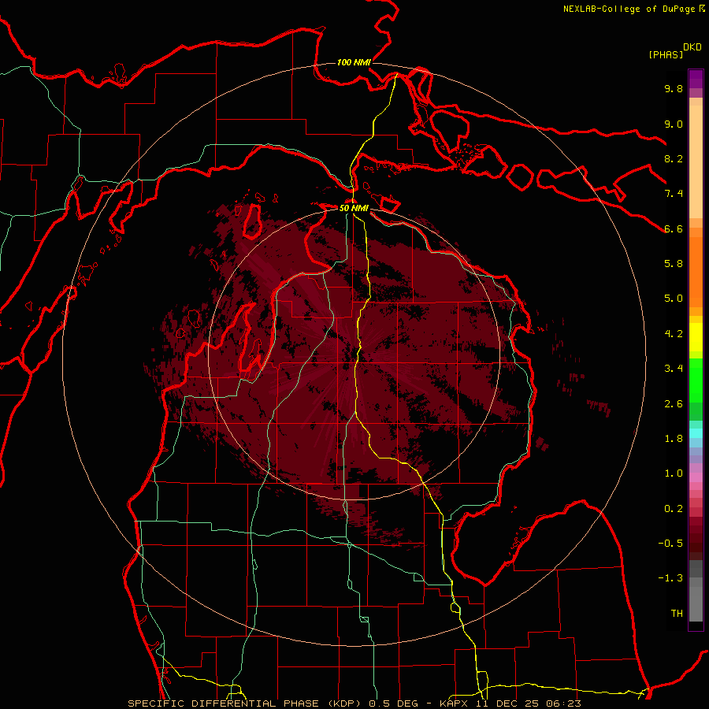
Task: Click the 5.8 legend value
Action: coord(674,264)
